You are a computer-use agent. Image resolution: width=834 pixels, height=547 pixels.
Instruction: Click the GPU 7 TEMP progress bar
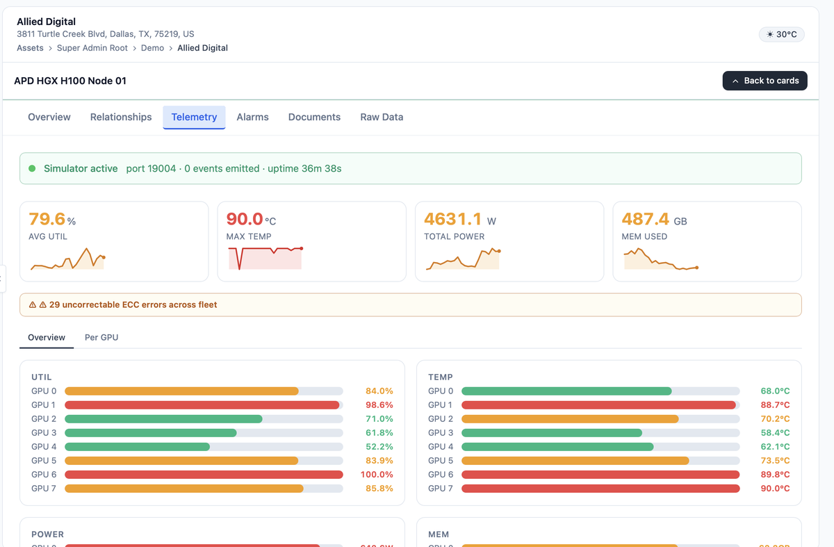tap(600, 489)
